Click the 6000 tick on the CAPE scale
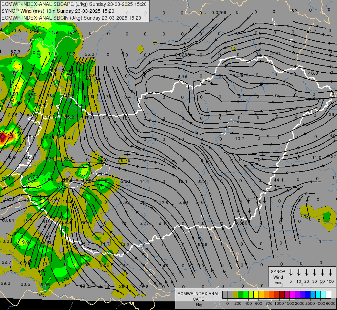This screenshot has height=310, width=337. [331, 303]
